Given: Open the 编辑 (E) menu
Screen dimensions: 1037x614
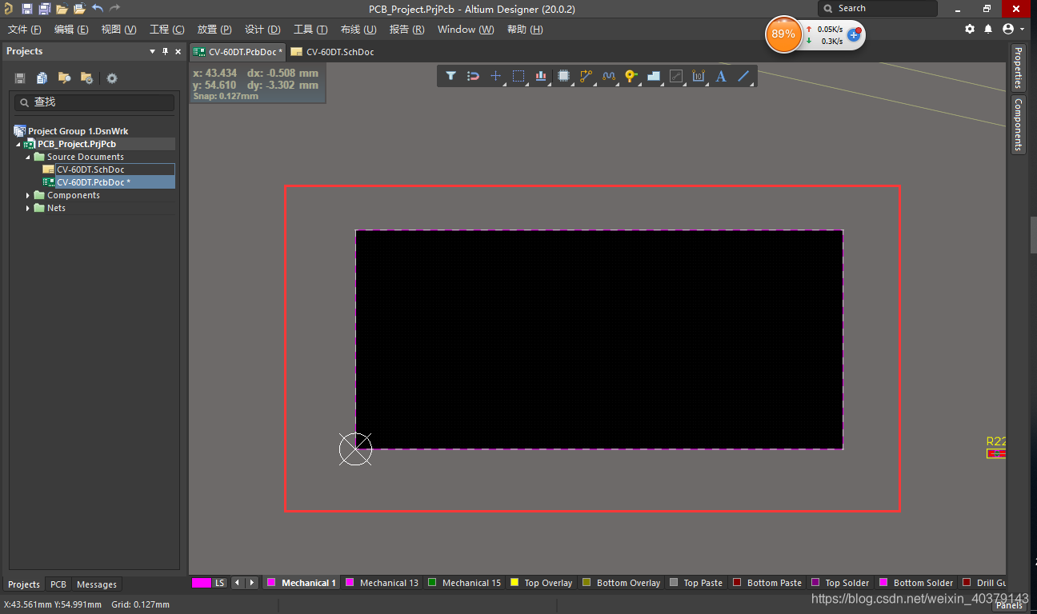Looking at the screenshot, I should [x=71, y=30].
